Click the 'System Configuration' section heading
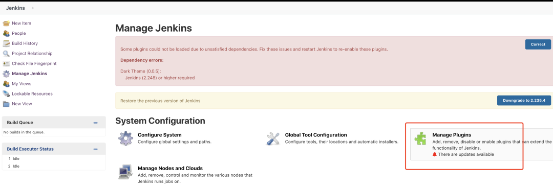Screen dimensions: 553x187 coord(160,121)
